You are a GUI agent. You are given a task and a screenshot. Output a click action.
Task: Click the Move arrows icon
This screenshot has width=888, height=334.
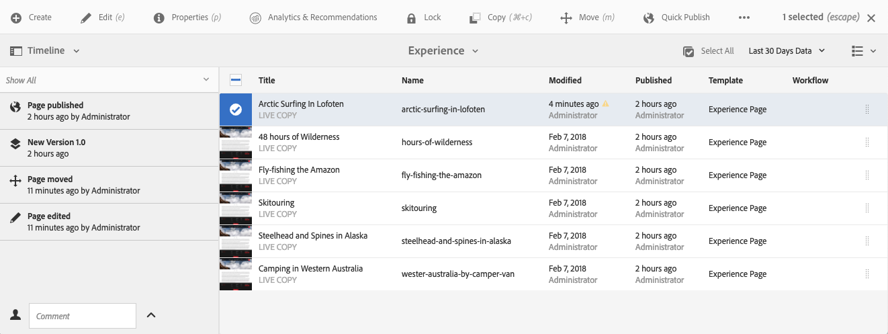pos(566,17)
